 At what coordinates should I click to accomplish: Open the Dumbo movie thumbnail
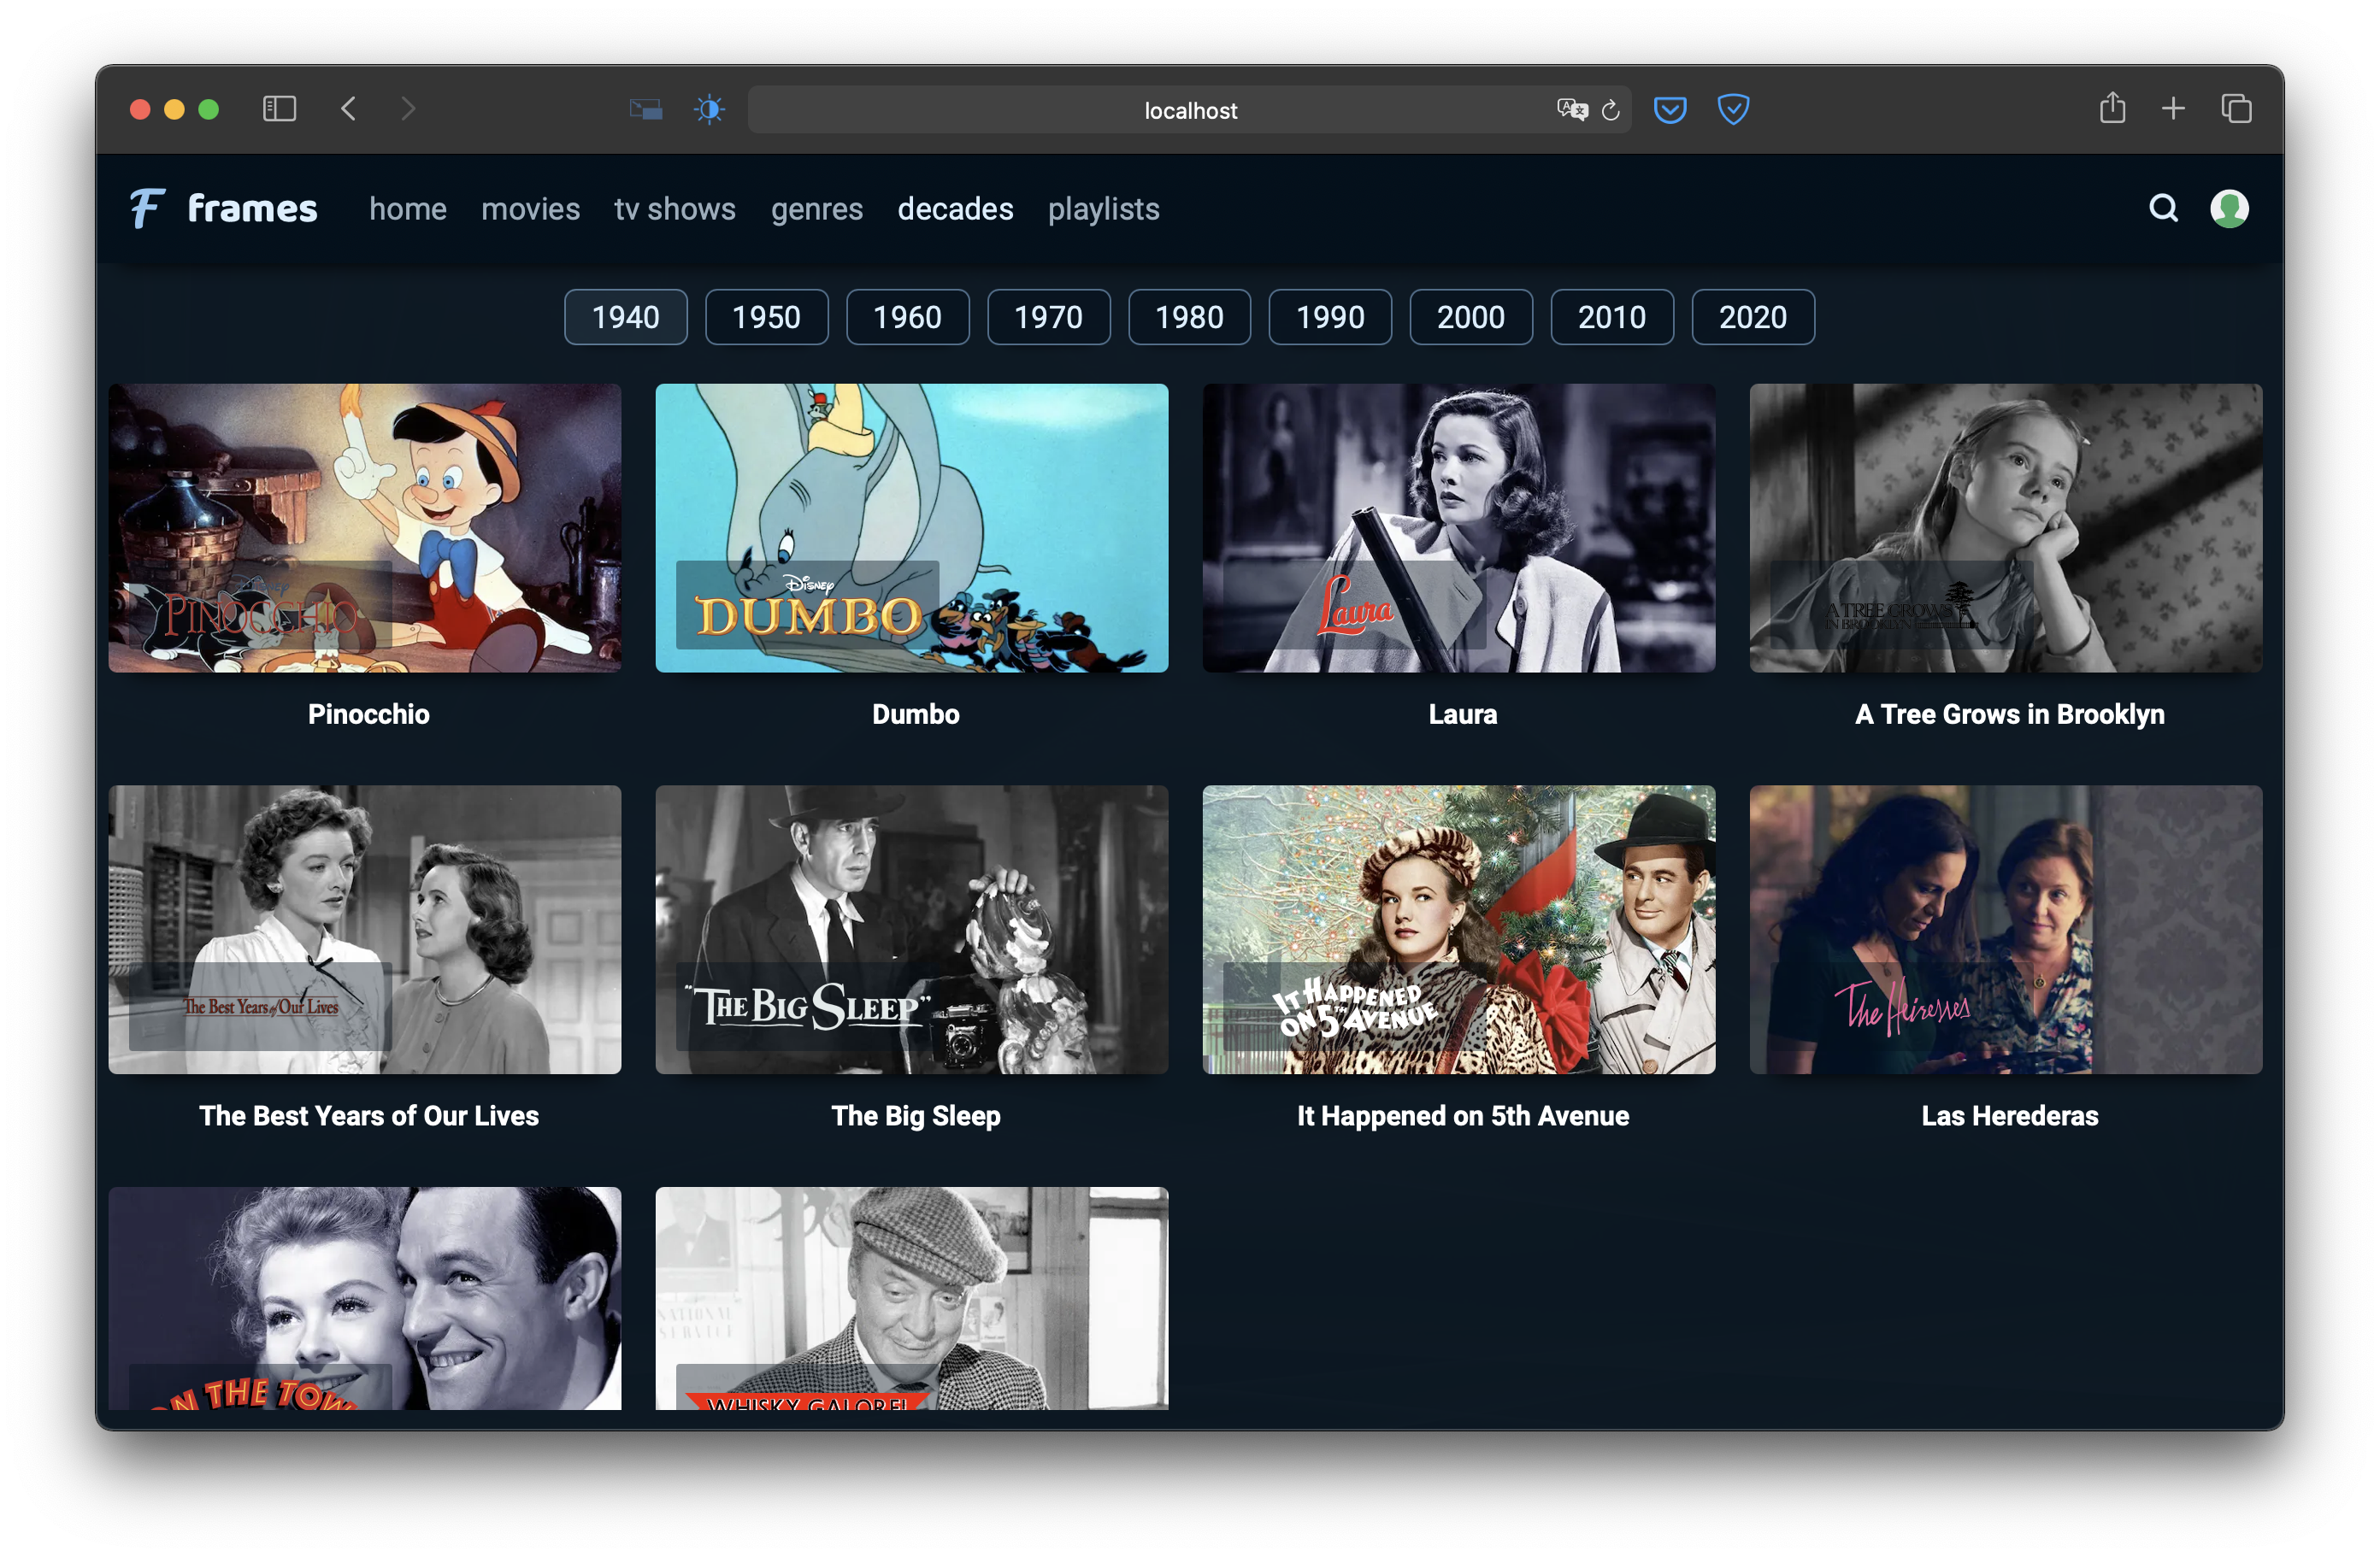[x=911, y=527]
